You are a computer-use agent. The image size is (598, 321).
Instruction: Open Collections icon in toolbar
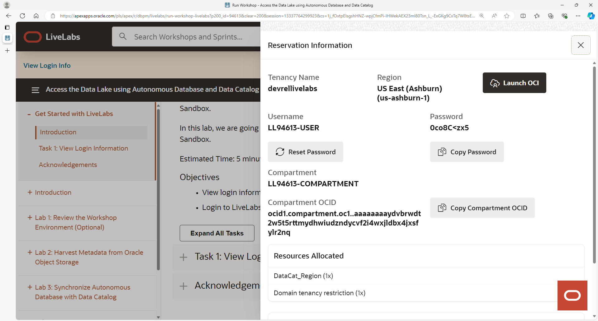[x=551, y=16]
